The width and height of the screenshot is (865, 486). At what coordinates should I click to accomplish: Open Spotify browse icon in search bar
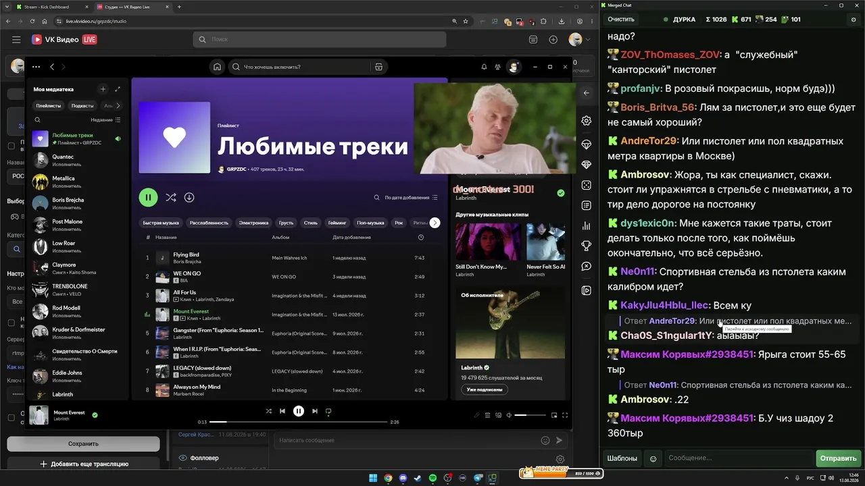tap(378, 67)
